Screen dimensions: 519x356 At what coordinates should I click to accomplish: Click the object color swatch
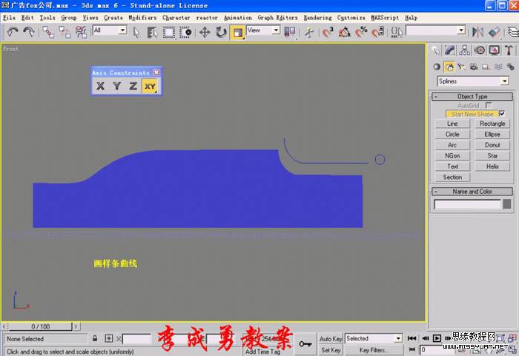click(x=506, y=204)
